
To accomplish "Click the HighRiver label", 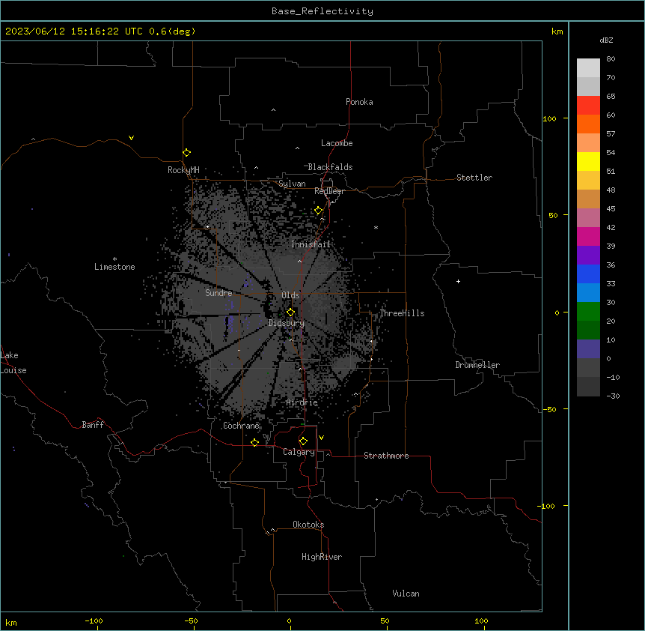I will (x=322, y=557).
